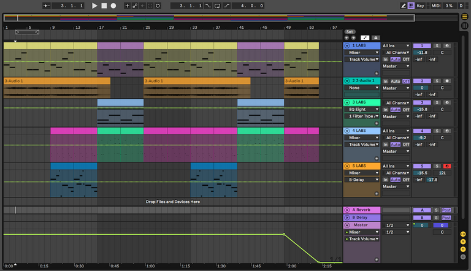Click the Re-enable Automation arrow icon

143,6
